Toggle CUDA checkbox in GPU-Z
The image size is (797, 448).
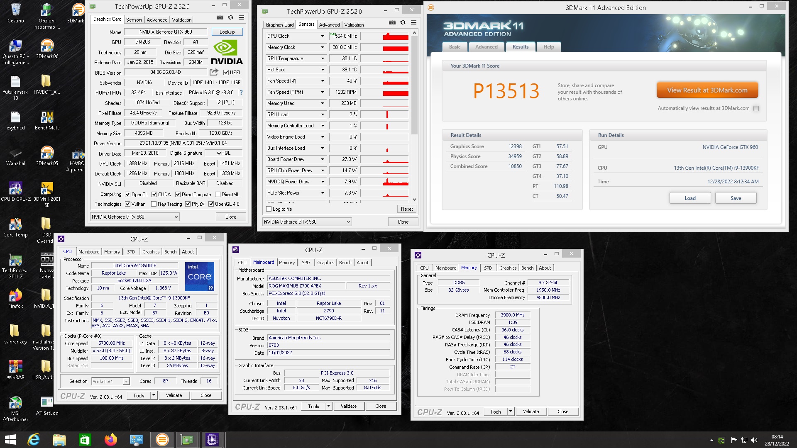click(154, 194)
